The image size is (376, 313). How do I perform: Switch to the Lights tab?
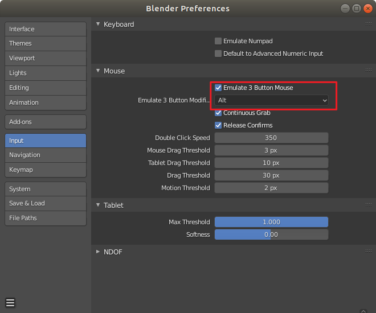[x=46, y=73]
